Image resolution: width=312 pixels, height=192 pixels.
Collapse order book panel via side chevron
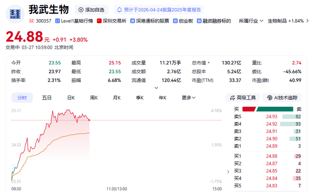(x=228, y=172)
